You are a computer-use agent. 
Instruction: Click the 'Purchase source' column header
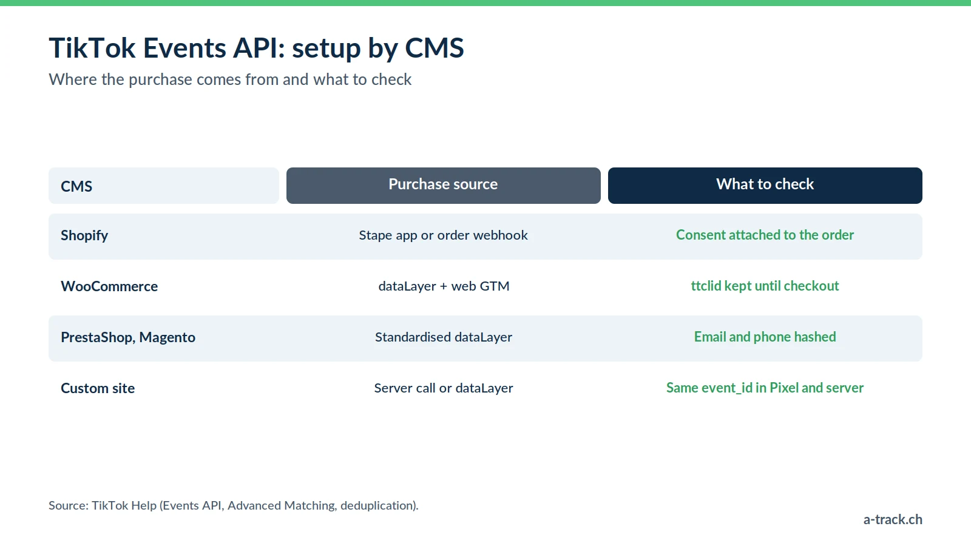tap(444, 186)
